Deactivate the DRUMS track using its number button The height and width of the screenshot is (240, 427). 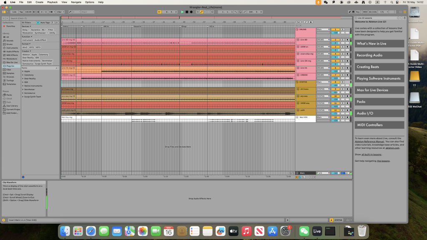[335, 30]
